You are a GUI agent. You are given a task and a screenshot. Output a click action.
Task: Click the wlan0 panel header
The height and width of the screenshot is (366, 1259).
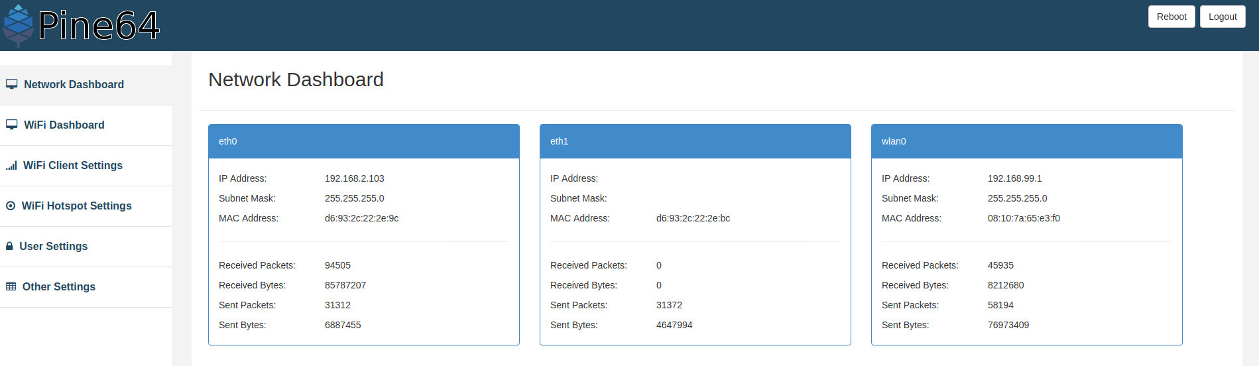click(x=1027, y=141)
